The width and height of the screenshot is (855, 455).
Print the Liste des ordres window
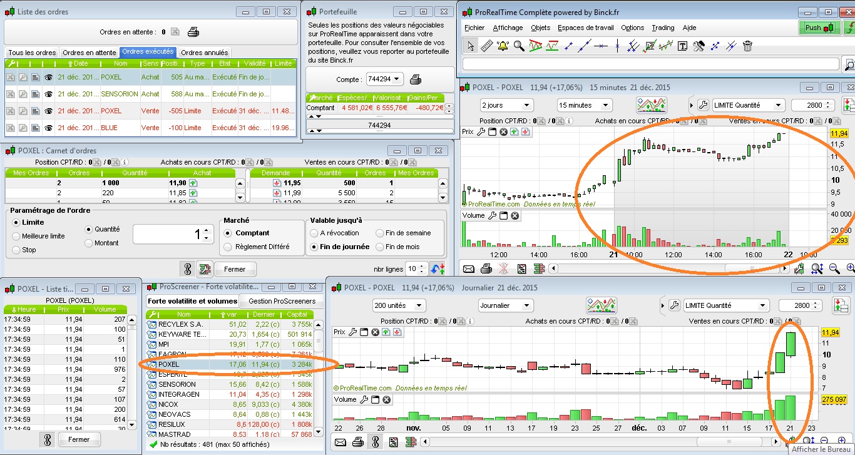point(194,32)
